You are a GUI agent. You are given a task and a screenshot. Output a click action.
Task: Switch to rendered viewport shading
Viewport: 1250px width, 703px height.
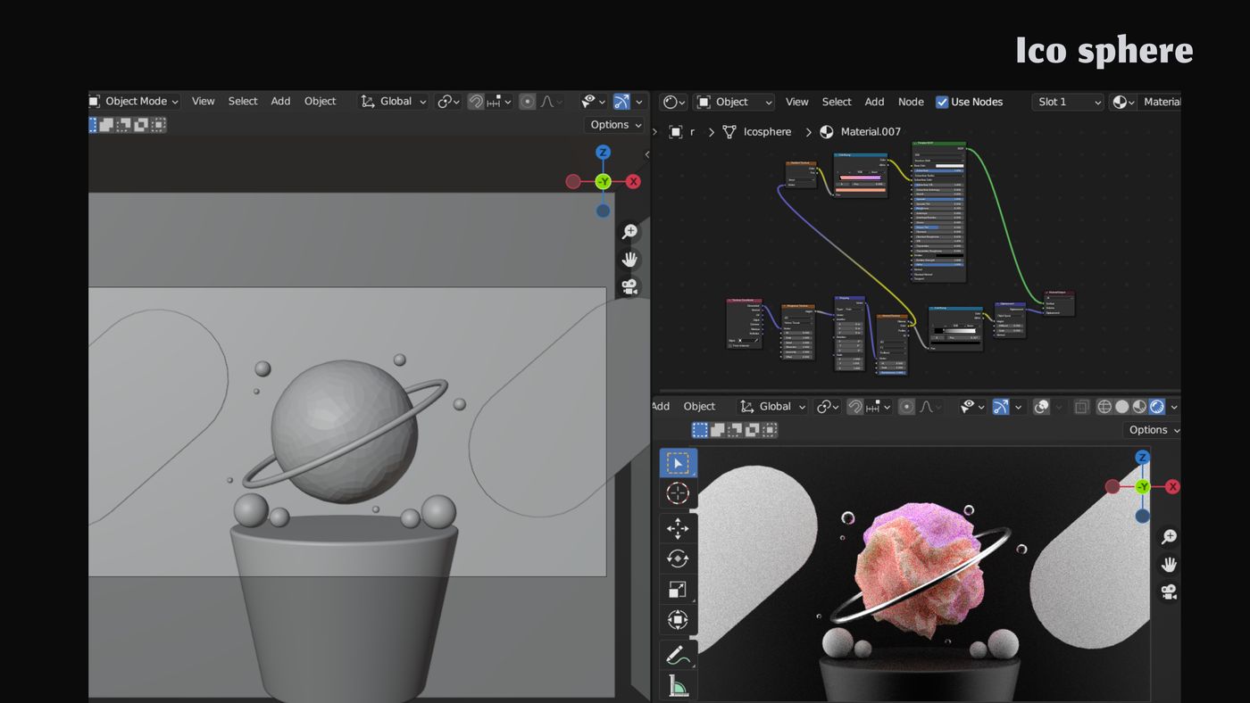tap(1157, 407)
